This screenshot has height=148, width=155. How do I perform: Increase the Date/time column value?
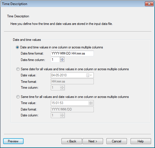coord(62,58)
